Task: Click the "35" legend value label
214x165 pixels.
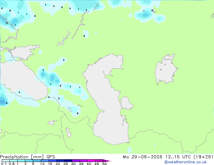Action: tap(81, 164)
